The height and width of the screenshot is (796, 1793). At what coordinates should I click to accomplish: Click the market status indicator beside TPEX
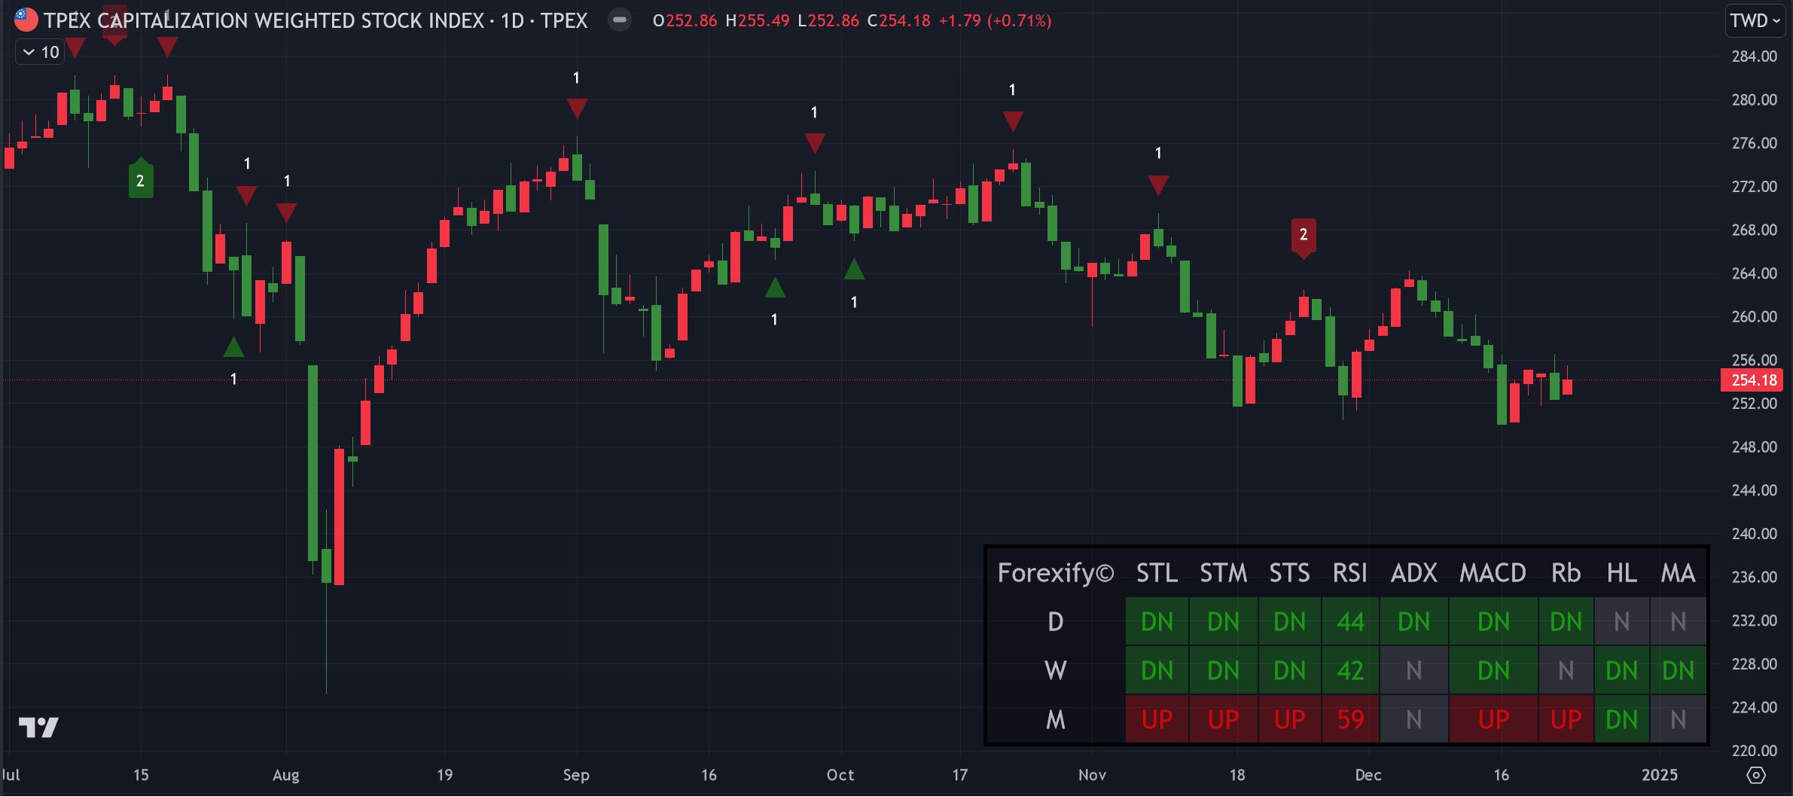619,20
